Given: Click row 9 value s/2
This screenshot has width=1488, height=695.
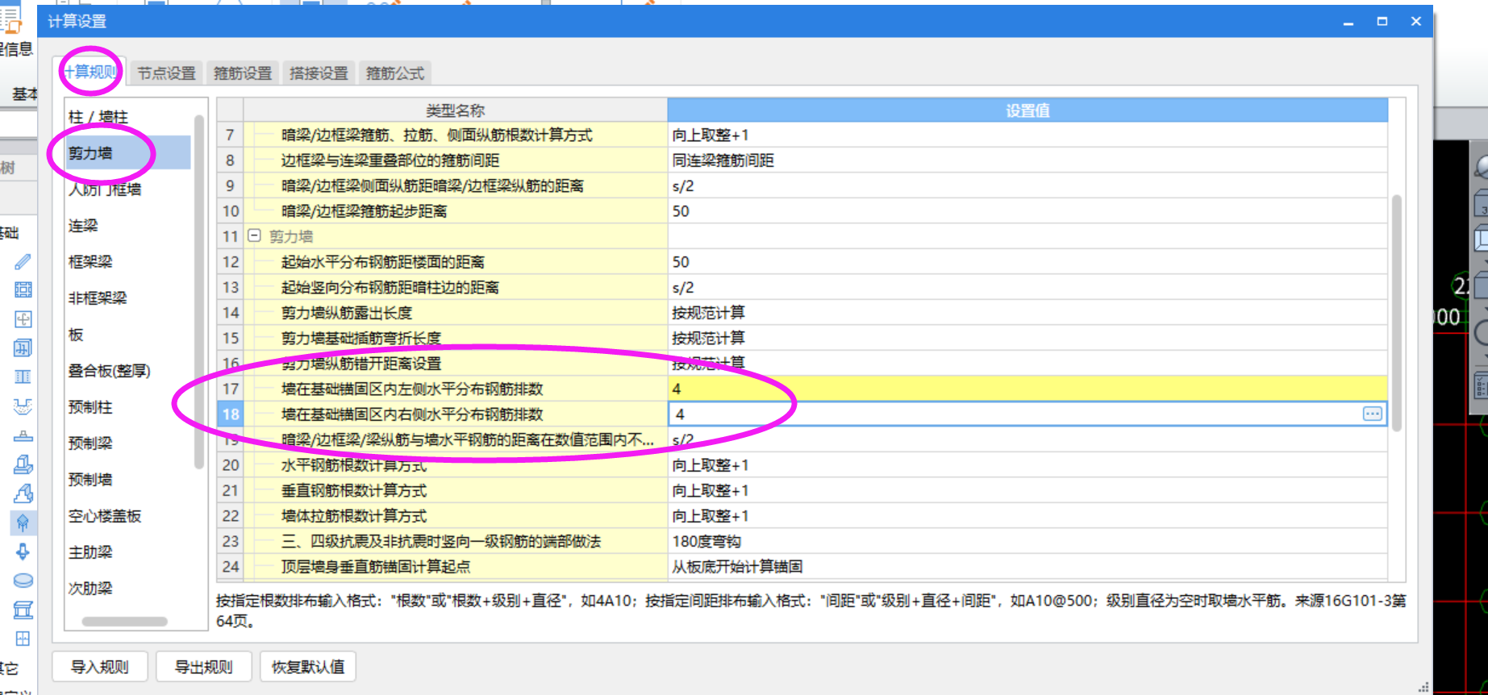Looking at the screenshot, I should coord(1027,185).
